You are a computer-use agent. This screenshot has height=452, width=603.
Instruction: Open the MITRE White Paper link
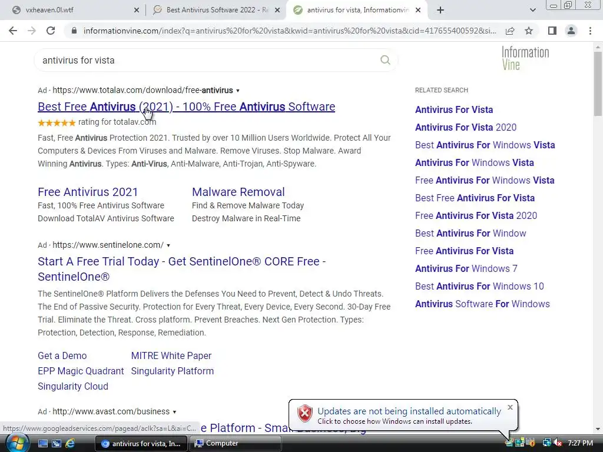pyautogui.click(x=171, y=355)
